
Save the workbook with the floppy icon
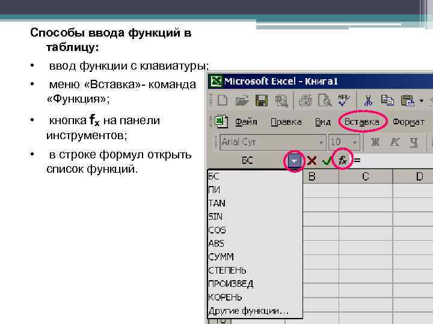[262, 100]
